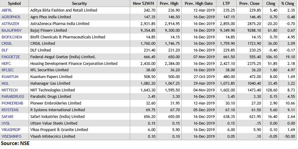The image size is (298, 149).
Task: Select the DLF ticker link
Action: (x=5, y=50)
